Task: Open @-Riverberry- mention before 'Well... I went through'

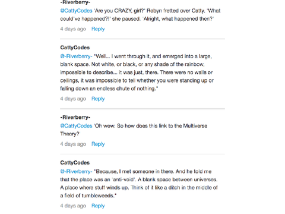Action: (76, 56)
